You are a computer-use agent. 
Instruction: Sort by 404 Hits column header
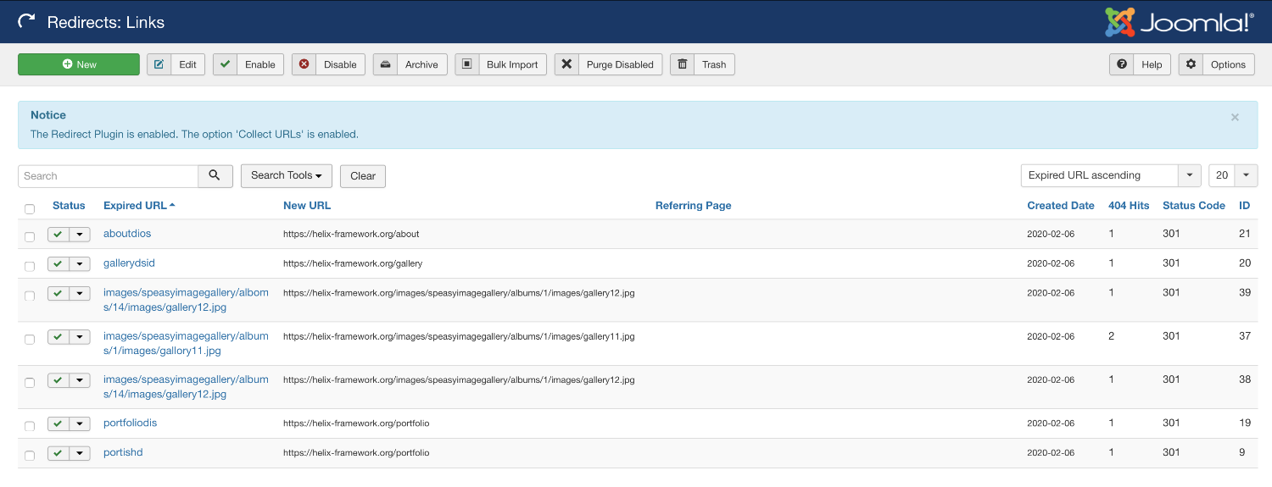tap(1128, 206)
